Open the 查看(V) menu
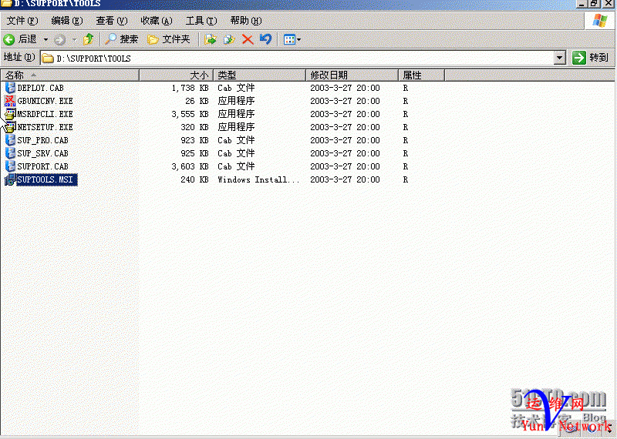Screen dimensions: 617x439 point(112,21)
